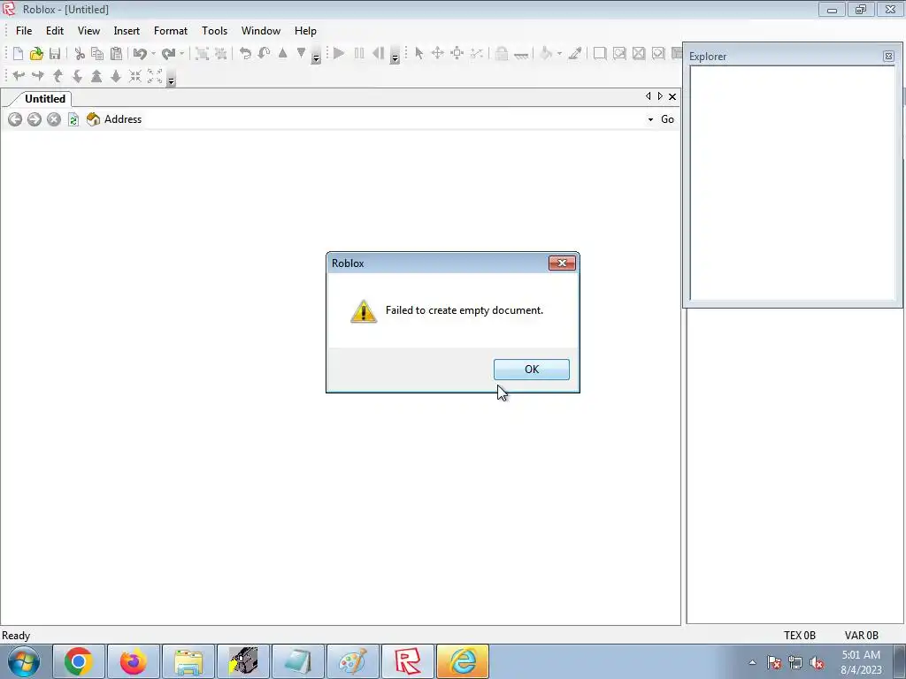Click the Address input field
906x679 pixels.
pyautogui.click(x=393, y=119)
